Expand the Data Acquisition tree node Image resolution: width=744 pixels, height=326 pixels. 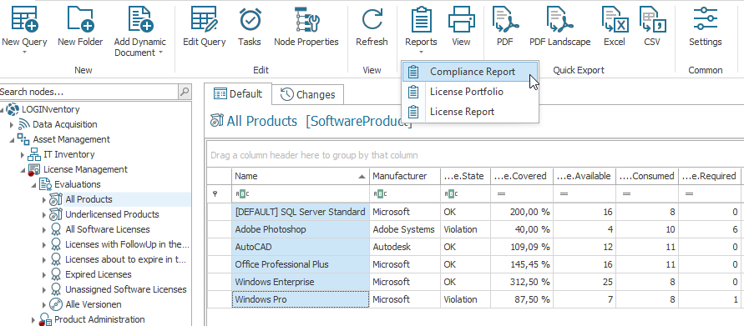[x=12, y=124]
